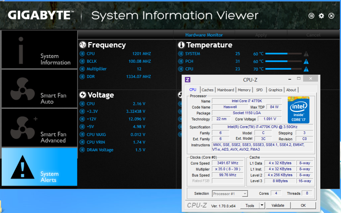Open the System Information panel
Image resolution: width=341 pixels, height=213 pixels.
(39, 50)
